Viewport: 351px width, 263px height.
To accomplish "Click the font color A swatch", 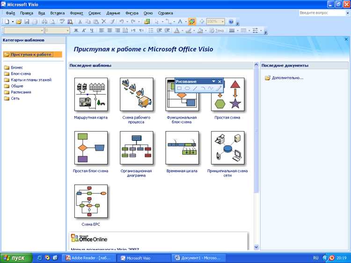I will tap(177, 30).
